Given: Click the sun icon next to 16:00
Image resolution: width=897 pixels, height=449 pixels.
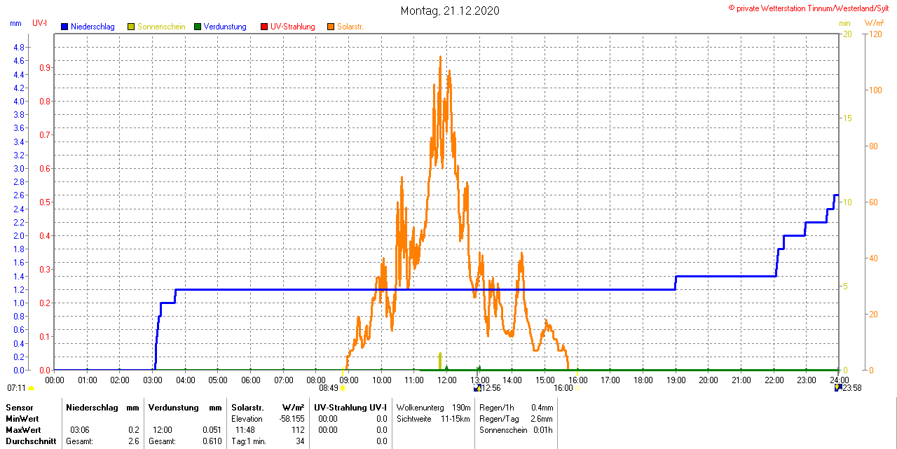Looking at the screenshot, I should pos(577,388).
